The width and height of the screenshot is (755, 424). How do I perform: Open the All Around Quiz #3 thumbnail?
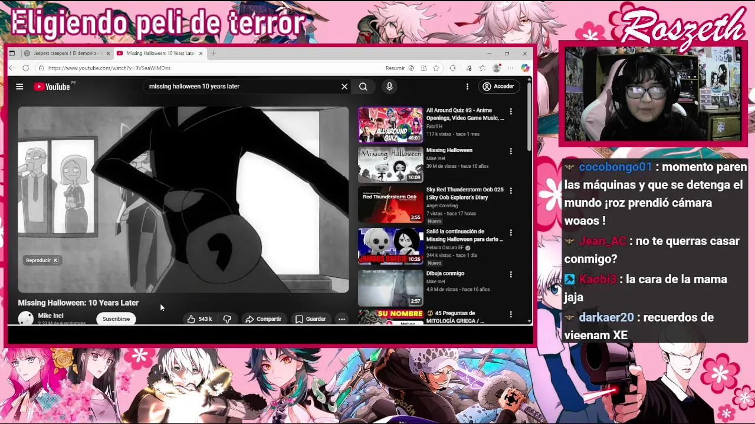390,125
